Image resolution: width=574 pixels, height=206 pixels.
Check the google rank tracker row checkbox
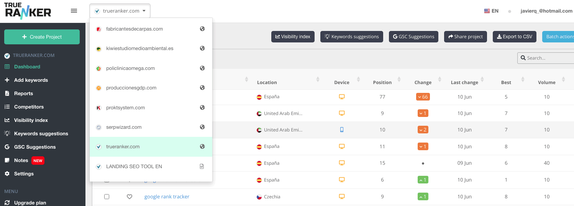(x=107, y=196)
